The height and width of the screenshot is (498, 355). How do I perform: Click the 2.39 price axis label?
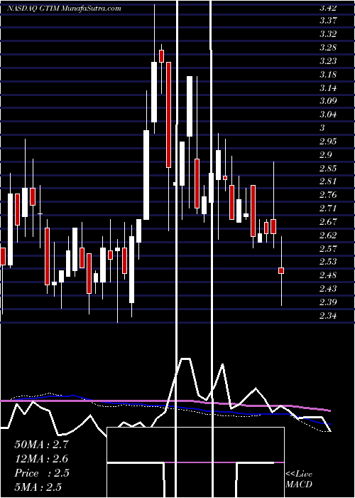point(328,302)
